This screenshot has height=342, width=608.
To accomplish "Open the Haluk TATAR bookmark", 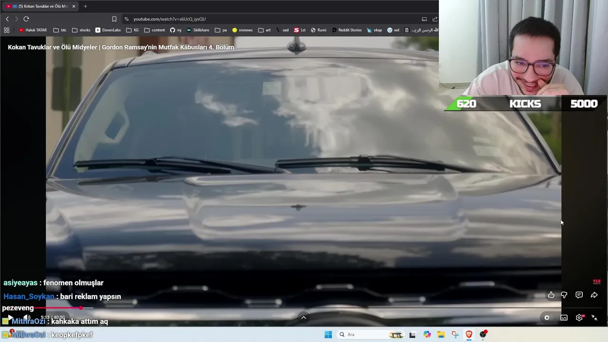I will 33,30.
